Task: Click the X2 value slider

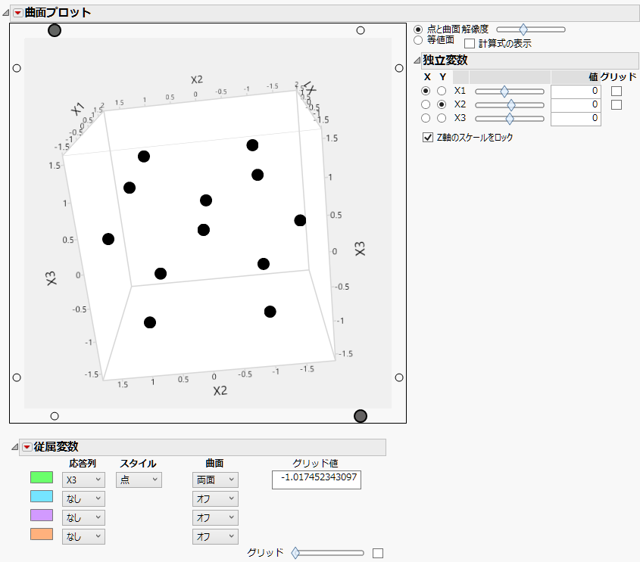Action: point(510,105)
